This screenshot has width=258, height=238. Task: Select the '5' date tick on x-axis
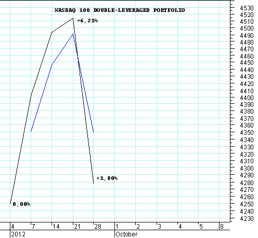point(201,227)
